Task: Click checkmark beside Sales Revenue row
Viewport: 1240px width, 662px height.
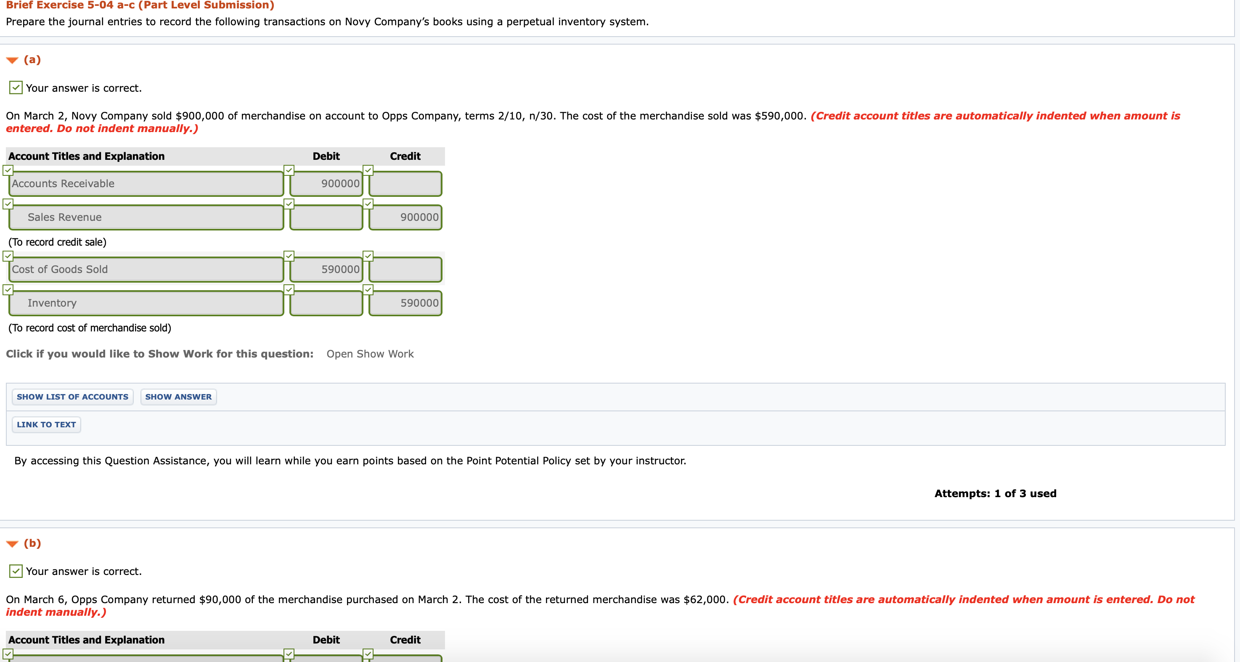Action: pos(8,204)
